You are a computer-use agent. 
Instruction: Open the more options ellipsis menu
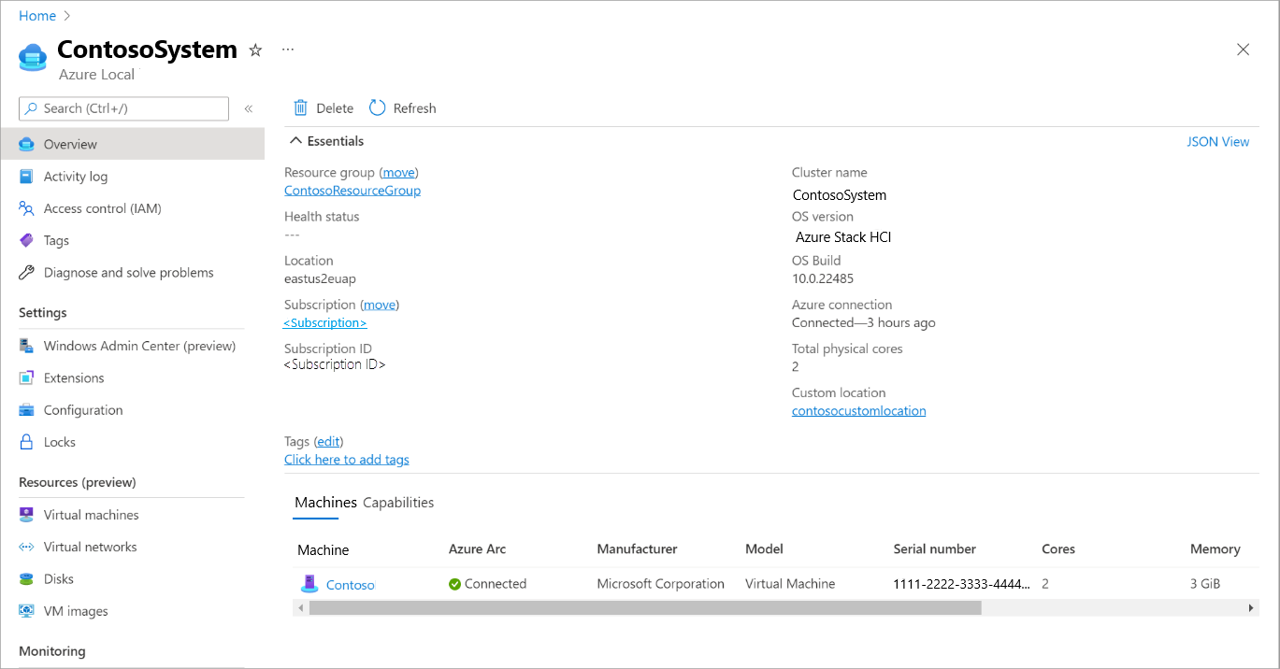(288, 50)
